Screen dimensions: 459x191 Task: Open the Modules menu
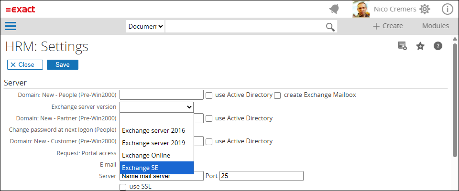point(435,26)
